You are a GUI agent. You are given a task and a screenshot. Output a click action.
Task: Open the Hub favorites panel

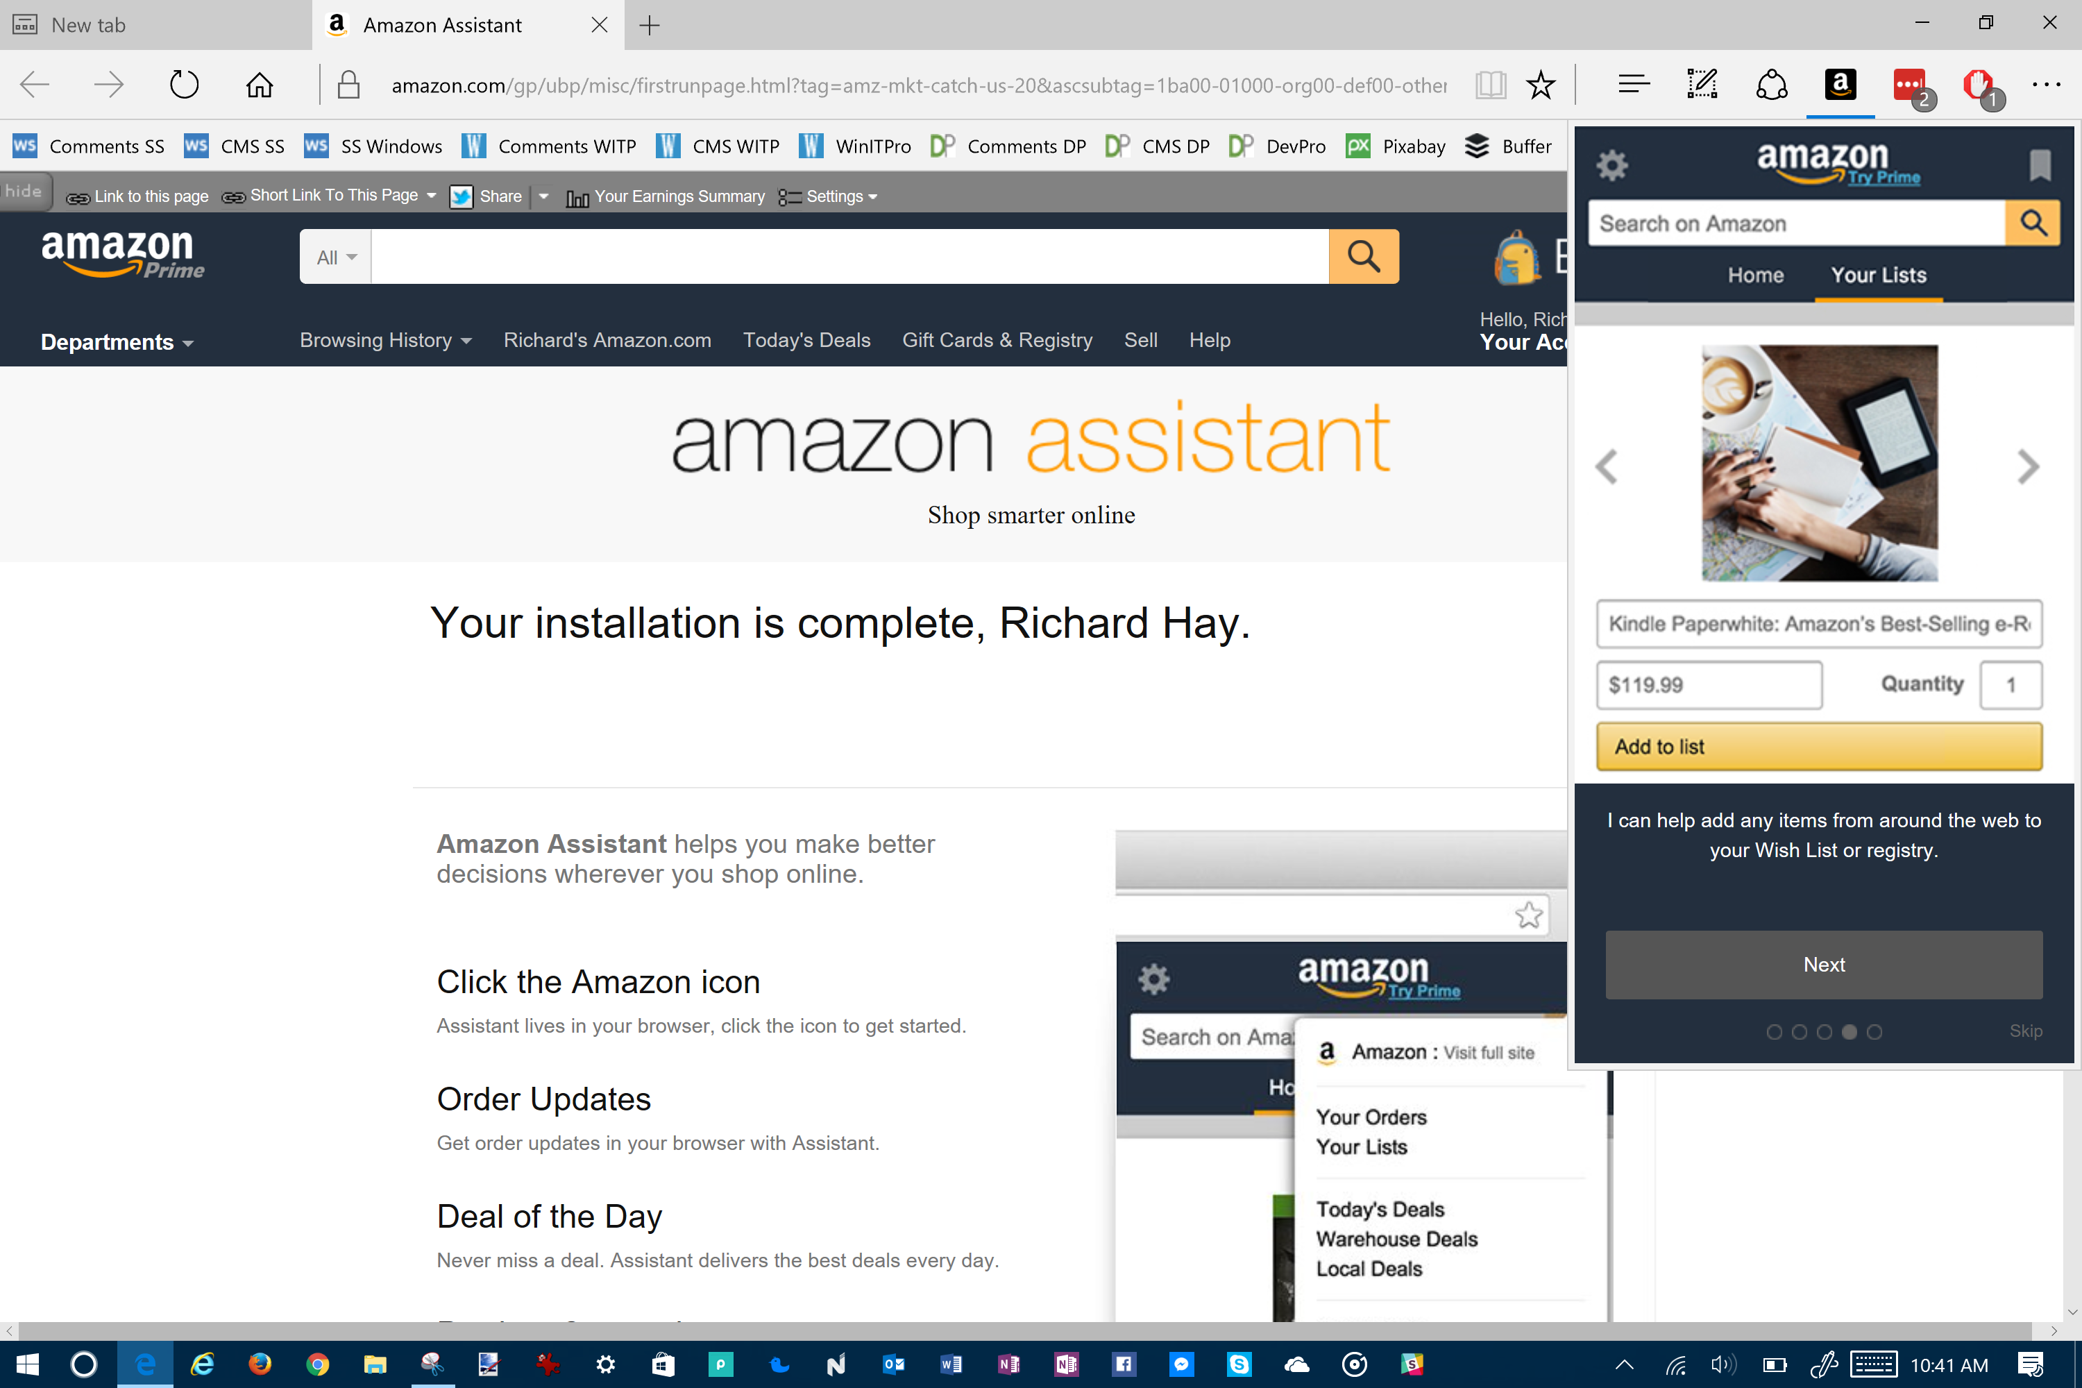(x=1633, y=85)
